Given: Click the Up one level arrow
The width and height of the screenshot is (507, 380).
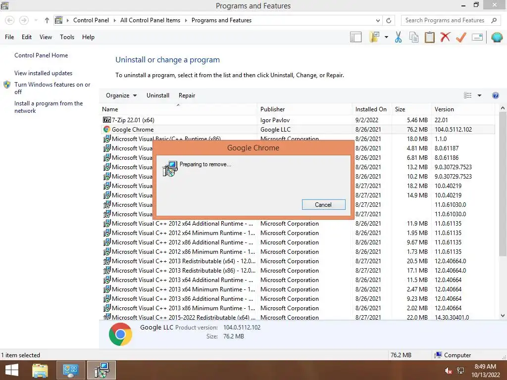Looking at the screenshot, I should tap(47, 20).
